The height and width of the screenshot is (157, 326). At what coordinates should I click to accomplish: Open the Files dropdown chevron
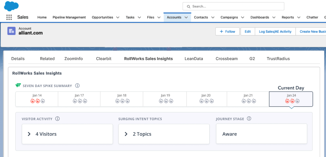tap(159, 17)
